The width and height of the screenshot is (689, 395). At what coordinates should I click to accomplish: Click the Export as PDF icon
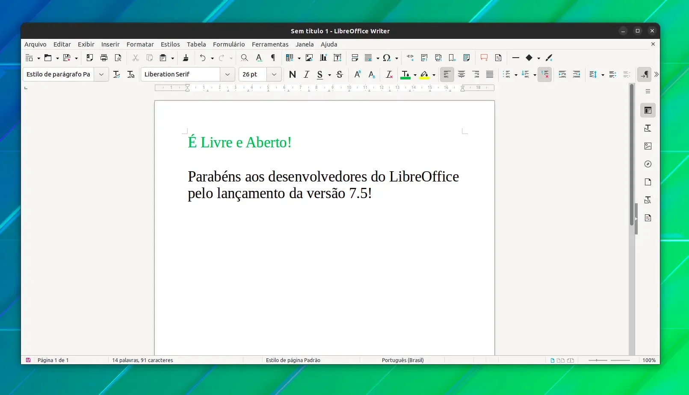click(89, 58)
